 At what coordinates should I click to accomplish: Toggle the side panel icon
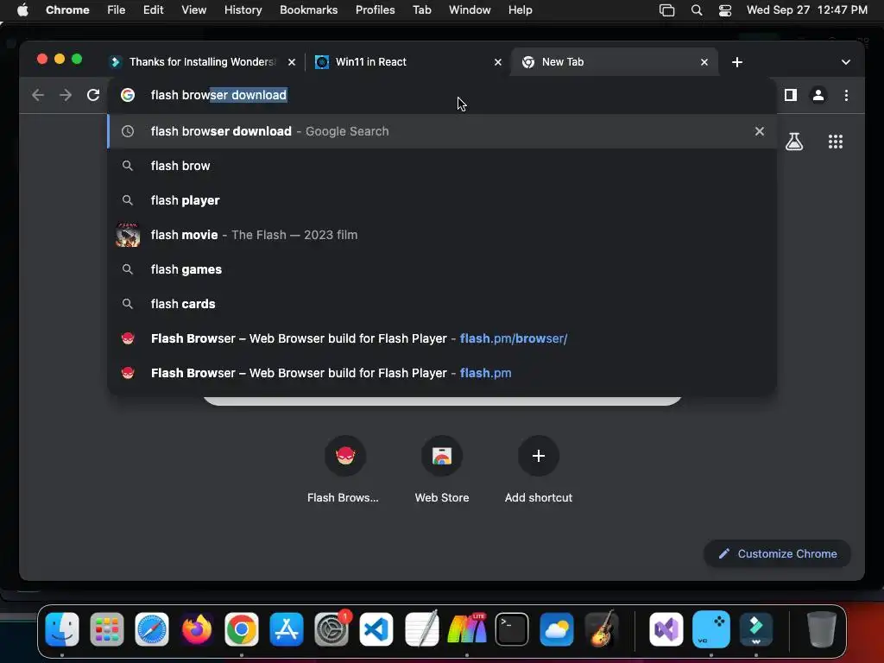point(791,95)
